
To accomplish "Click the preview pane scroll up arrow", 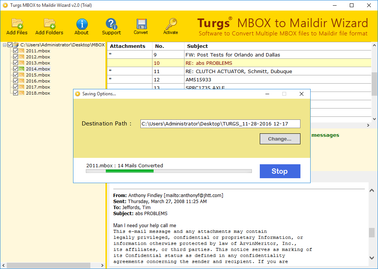I will point(372,191).
